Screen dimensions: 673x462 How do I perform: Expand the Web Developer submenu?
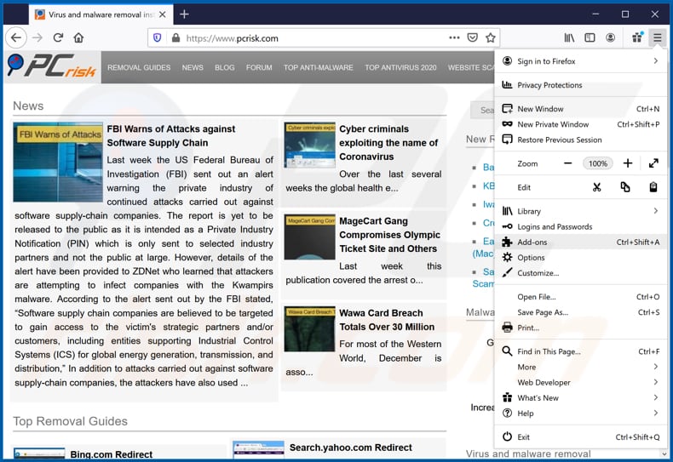581,382
